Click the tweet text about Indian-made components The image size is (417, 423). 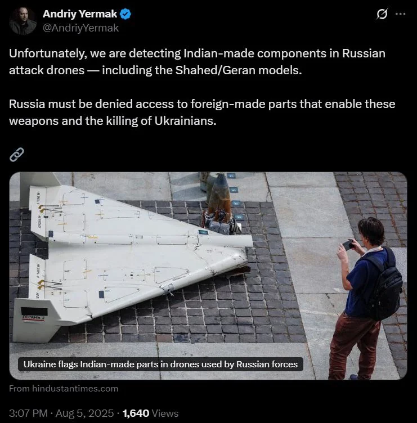197,62
